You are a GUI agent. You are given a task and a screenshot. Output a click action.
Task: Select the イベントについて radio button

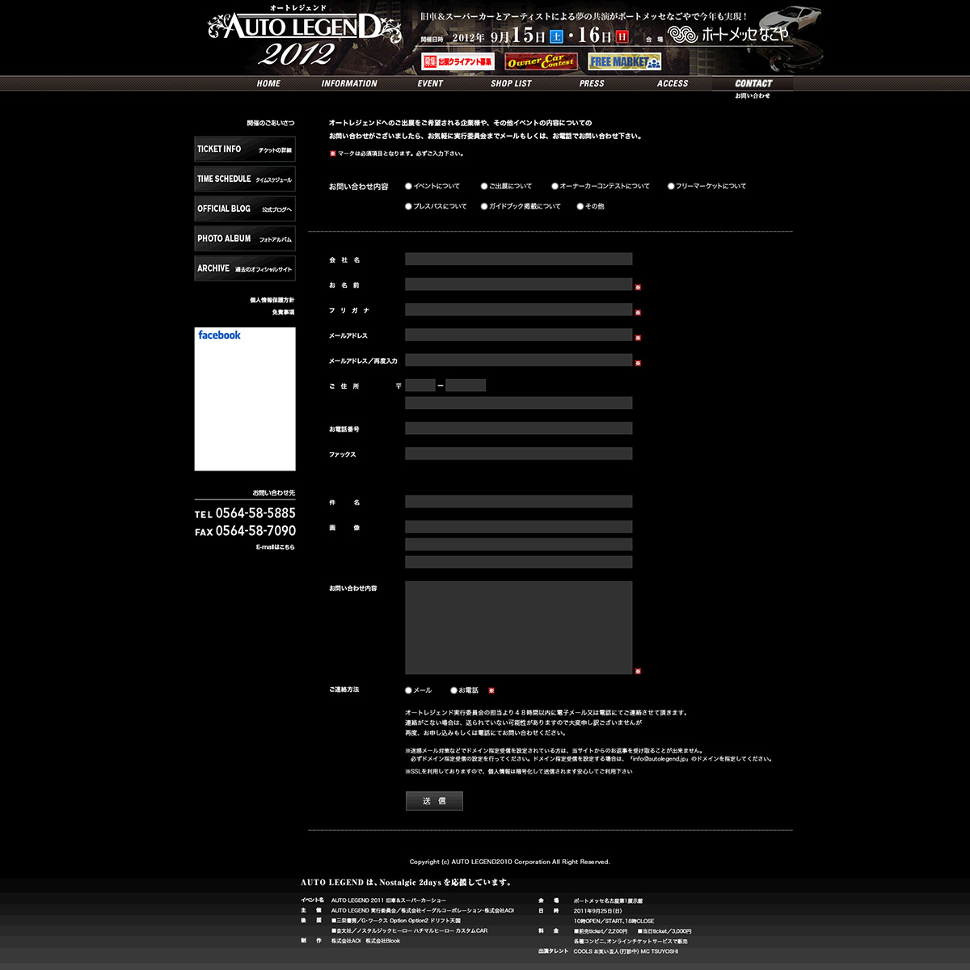pyautogui.click(x=409, y=186)
